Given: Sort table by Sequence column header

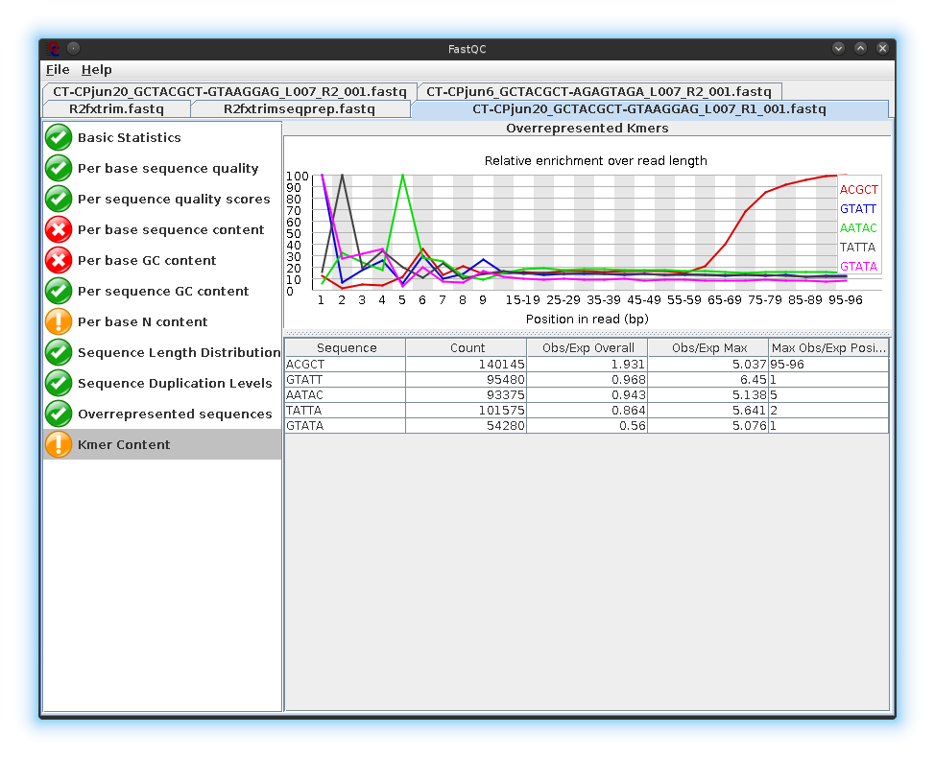Looking at the screenshot, I should 346,347.
